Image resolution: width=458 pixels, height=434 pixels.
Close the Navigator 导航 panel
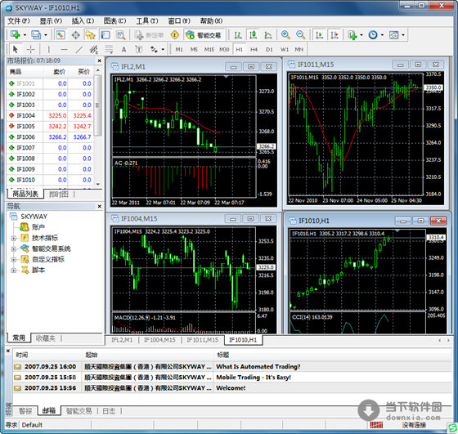click(x=99, y=206)
